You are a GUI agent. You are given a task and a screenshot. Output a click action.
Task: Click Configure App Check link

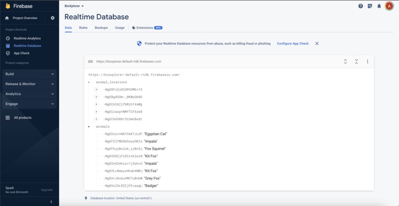pyautogui.click(x=293, y=44)
